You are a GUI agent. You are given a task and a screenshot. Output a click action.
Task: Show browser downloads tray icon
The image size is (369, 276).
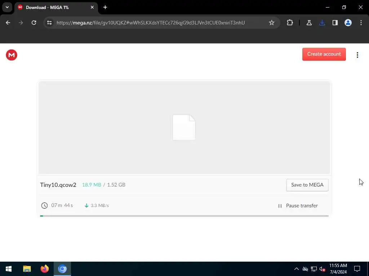point(322,23)
